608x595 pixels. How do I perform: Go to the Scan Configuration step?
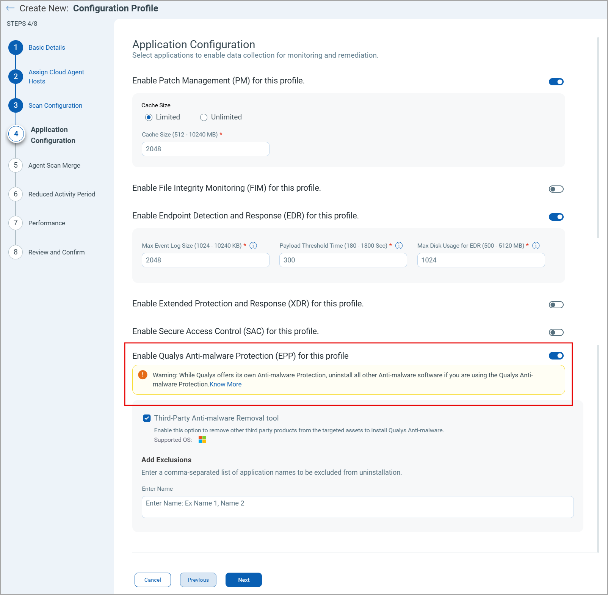click(x=55, y=105)
